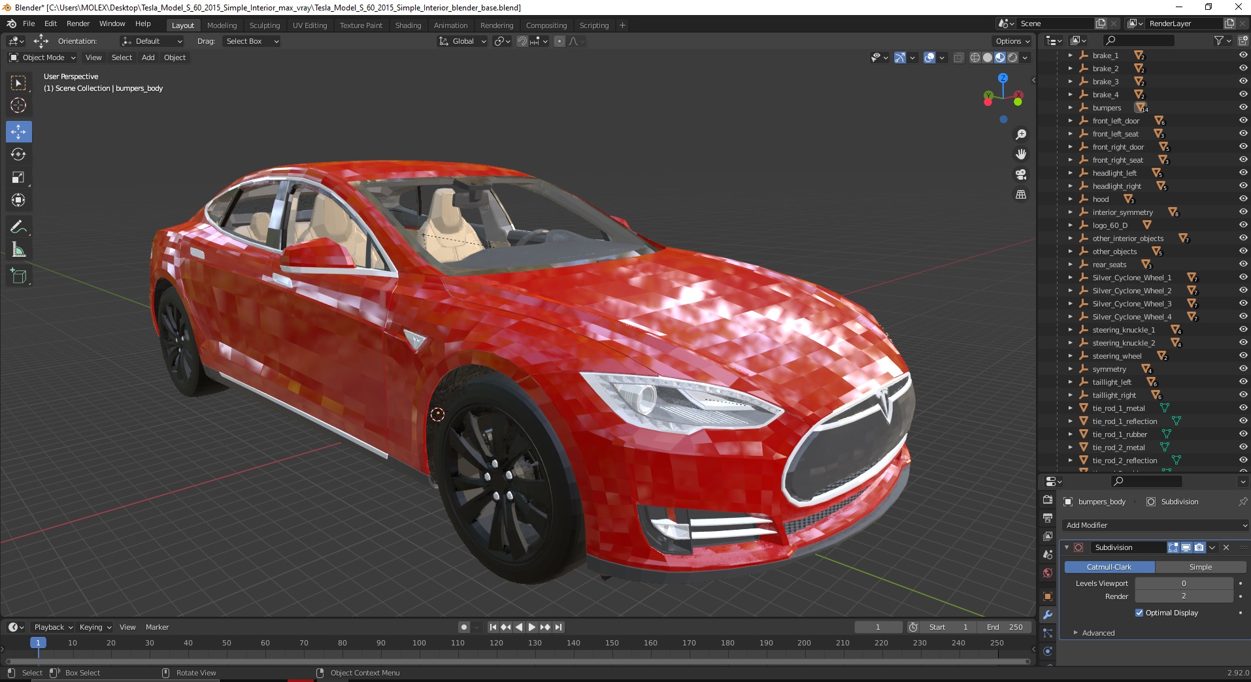Adjust Levels Viewport value field
This screenshot has height=682, width=1251.
[1184, 583]
